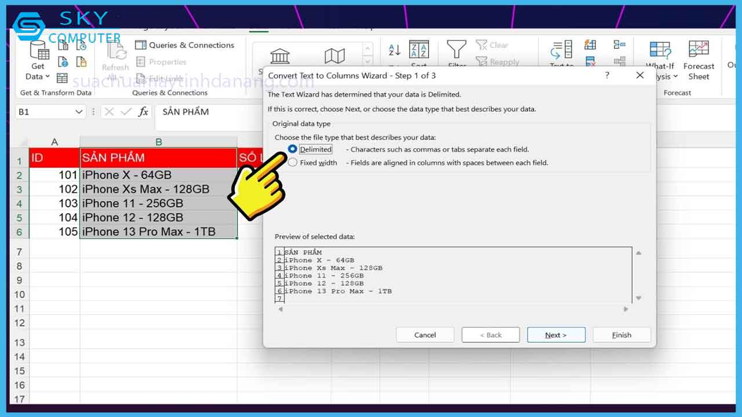Screen dimensions: 742x417
Task: Click the Relationships icon
Action: 620,61
